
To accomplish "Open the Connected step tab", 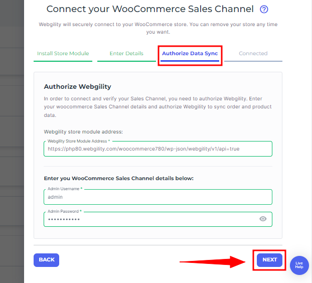I will pos(253,53).
